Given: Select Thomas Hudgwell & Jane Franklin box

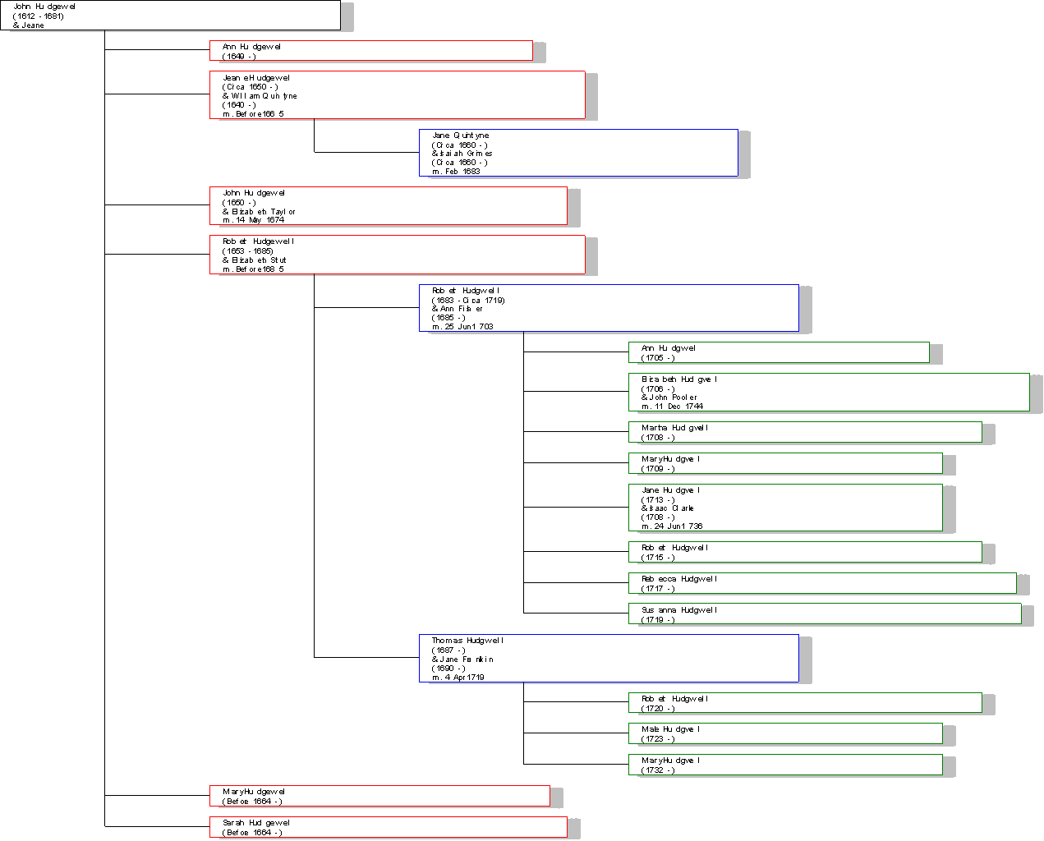Looking at the screenshot, I should click(609, 658).
